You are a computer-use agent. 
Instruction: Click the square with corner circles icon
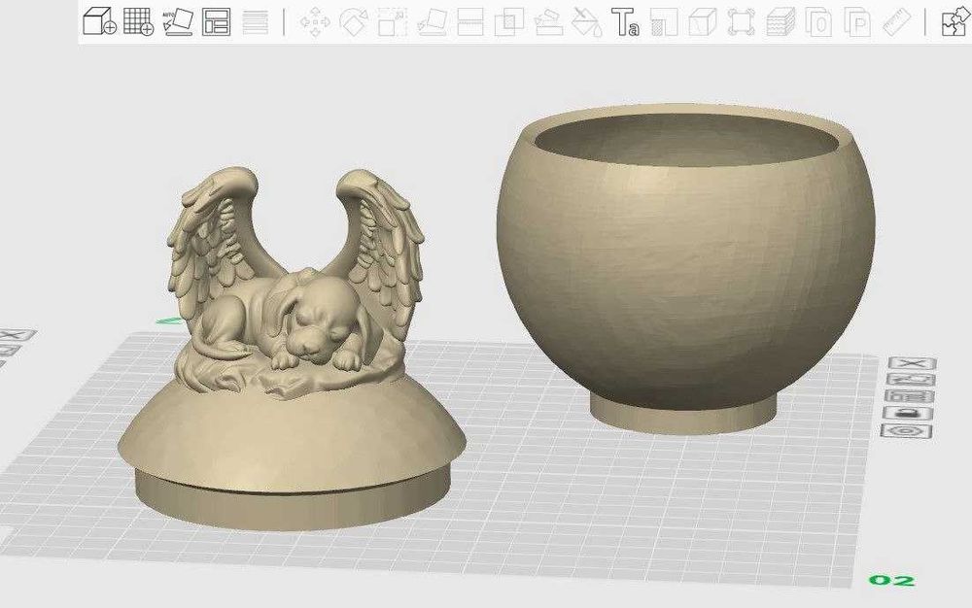coord(742,21)
